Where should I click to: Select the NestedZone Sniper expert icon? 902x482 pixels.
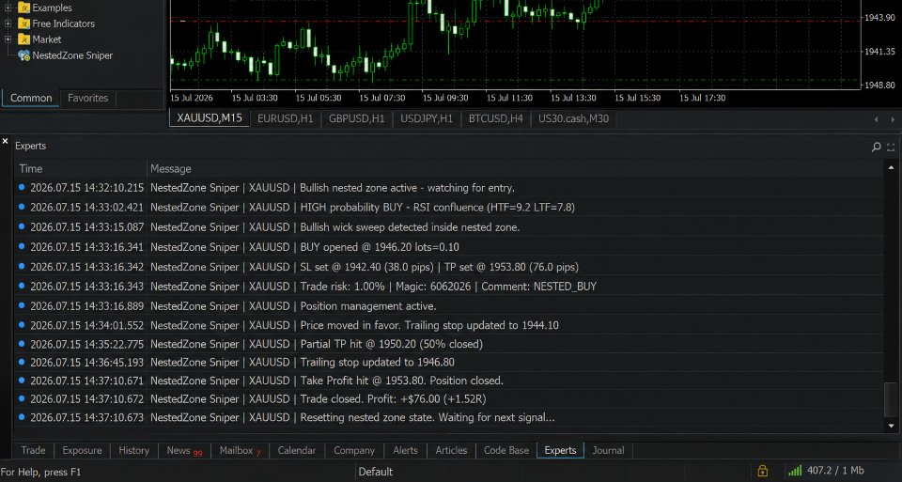[24, 55]
